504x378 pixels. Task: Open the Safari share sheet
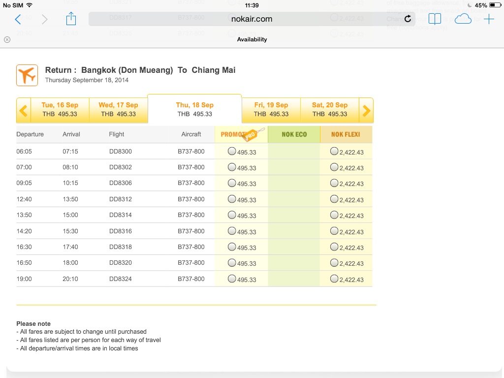tap(71, 19)
